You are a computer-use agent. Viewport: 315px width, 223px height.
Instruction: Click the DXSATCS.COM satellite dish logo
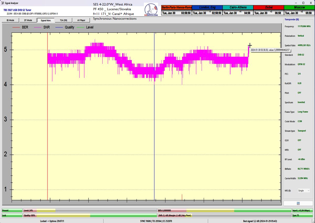(151, 10)
